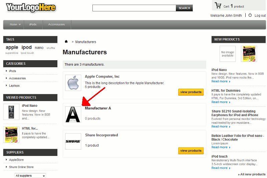Open the Shure logo image
Image resolution: width=267 pixels, height=178 pixels.
point(73,141)
